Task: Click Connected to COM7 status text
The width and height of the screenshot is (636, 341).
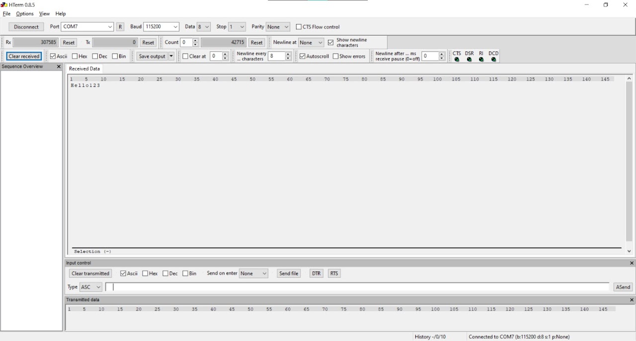Action: pyautogui.click(x=519, y=337)
